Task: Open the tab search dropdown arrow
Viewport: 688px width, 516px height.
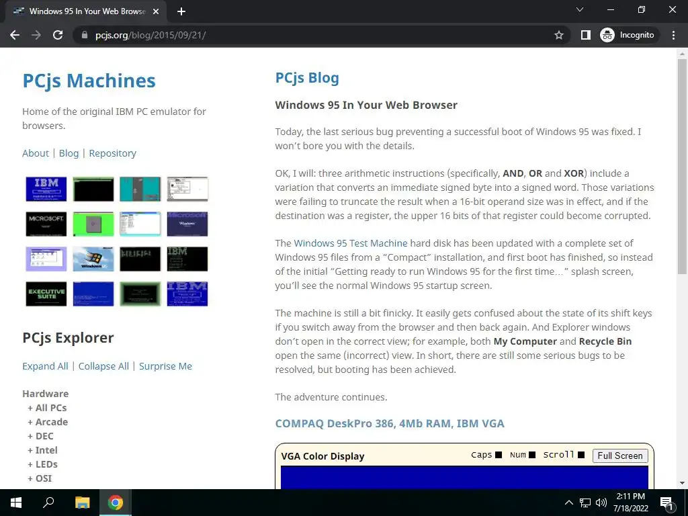Action: (x=580, y=9)
